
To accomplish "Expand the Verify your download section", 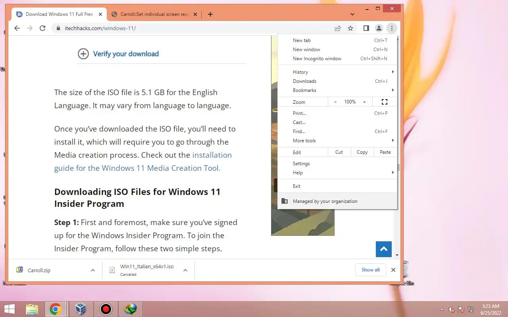I will tap(126, 54).
